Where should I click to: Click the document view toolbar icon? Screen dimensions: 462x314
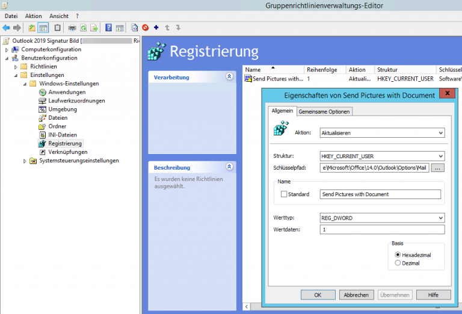click(x=134, y=28)
